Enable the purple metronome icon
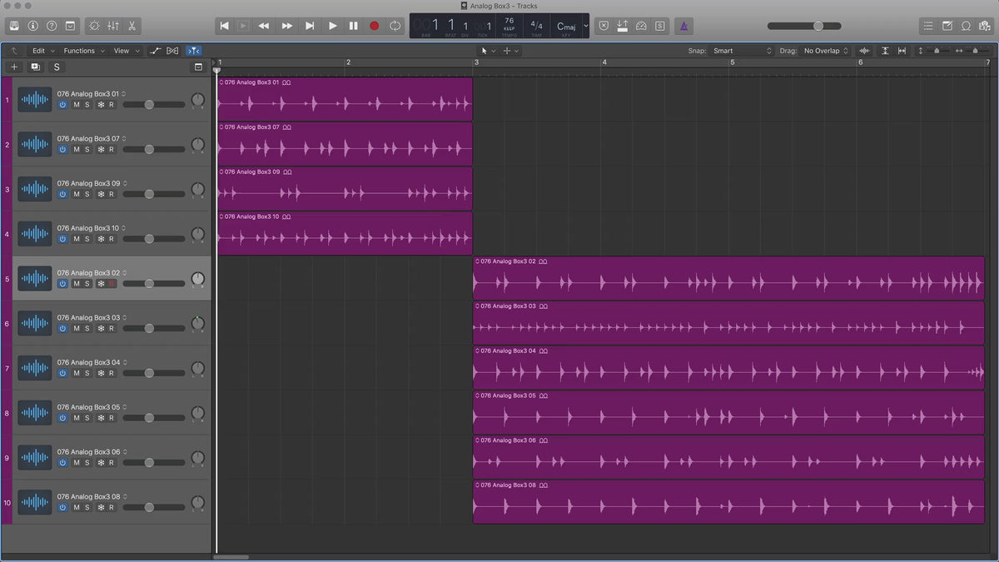This screenshot has height=562, width=999. [683, 26]
